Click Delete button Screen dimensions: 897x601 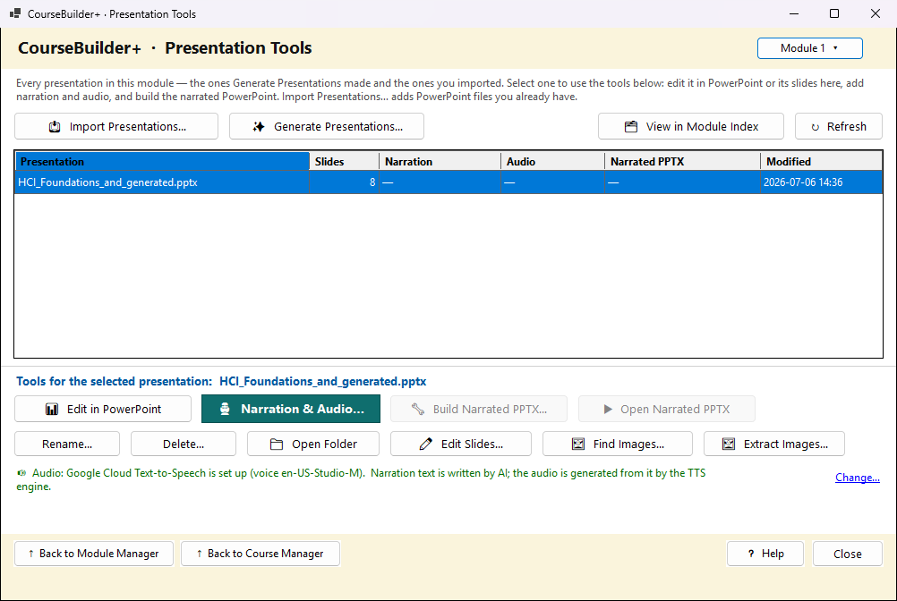(183, 444)
